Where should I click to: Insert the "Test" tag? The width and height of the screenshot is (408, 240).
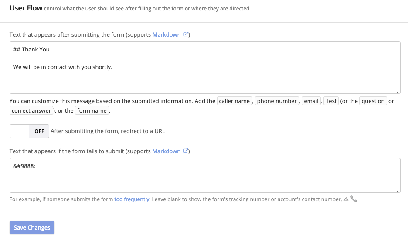331,101
